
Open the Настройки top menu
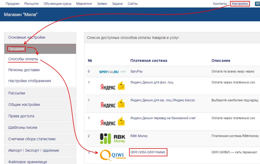point(240,4)
